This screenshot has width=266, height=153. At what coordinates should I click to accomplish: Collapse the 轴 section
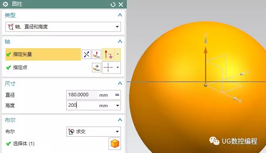coord(120,41)
